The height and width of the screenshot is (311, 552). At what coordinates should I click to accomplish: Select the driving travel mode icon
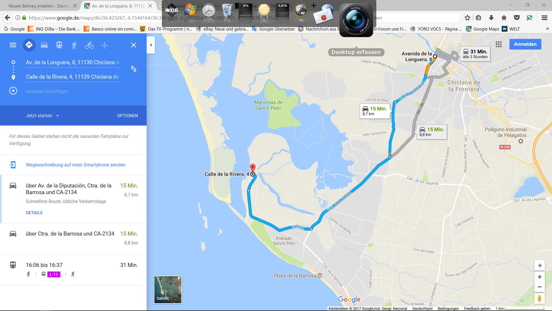[x=44, y=45]
